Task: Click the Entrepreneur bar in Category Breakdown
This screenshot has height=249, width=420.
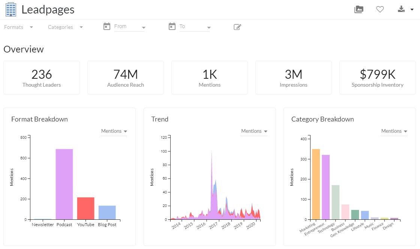Action: [326, 187]
